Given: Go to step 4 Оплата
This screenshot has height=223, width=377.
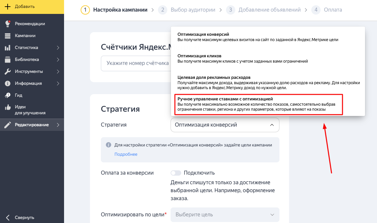Looking at the screenshot, I should pyautogui.click(x=327, y=10).
